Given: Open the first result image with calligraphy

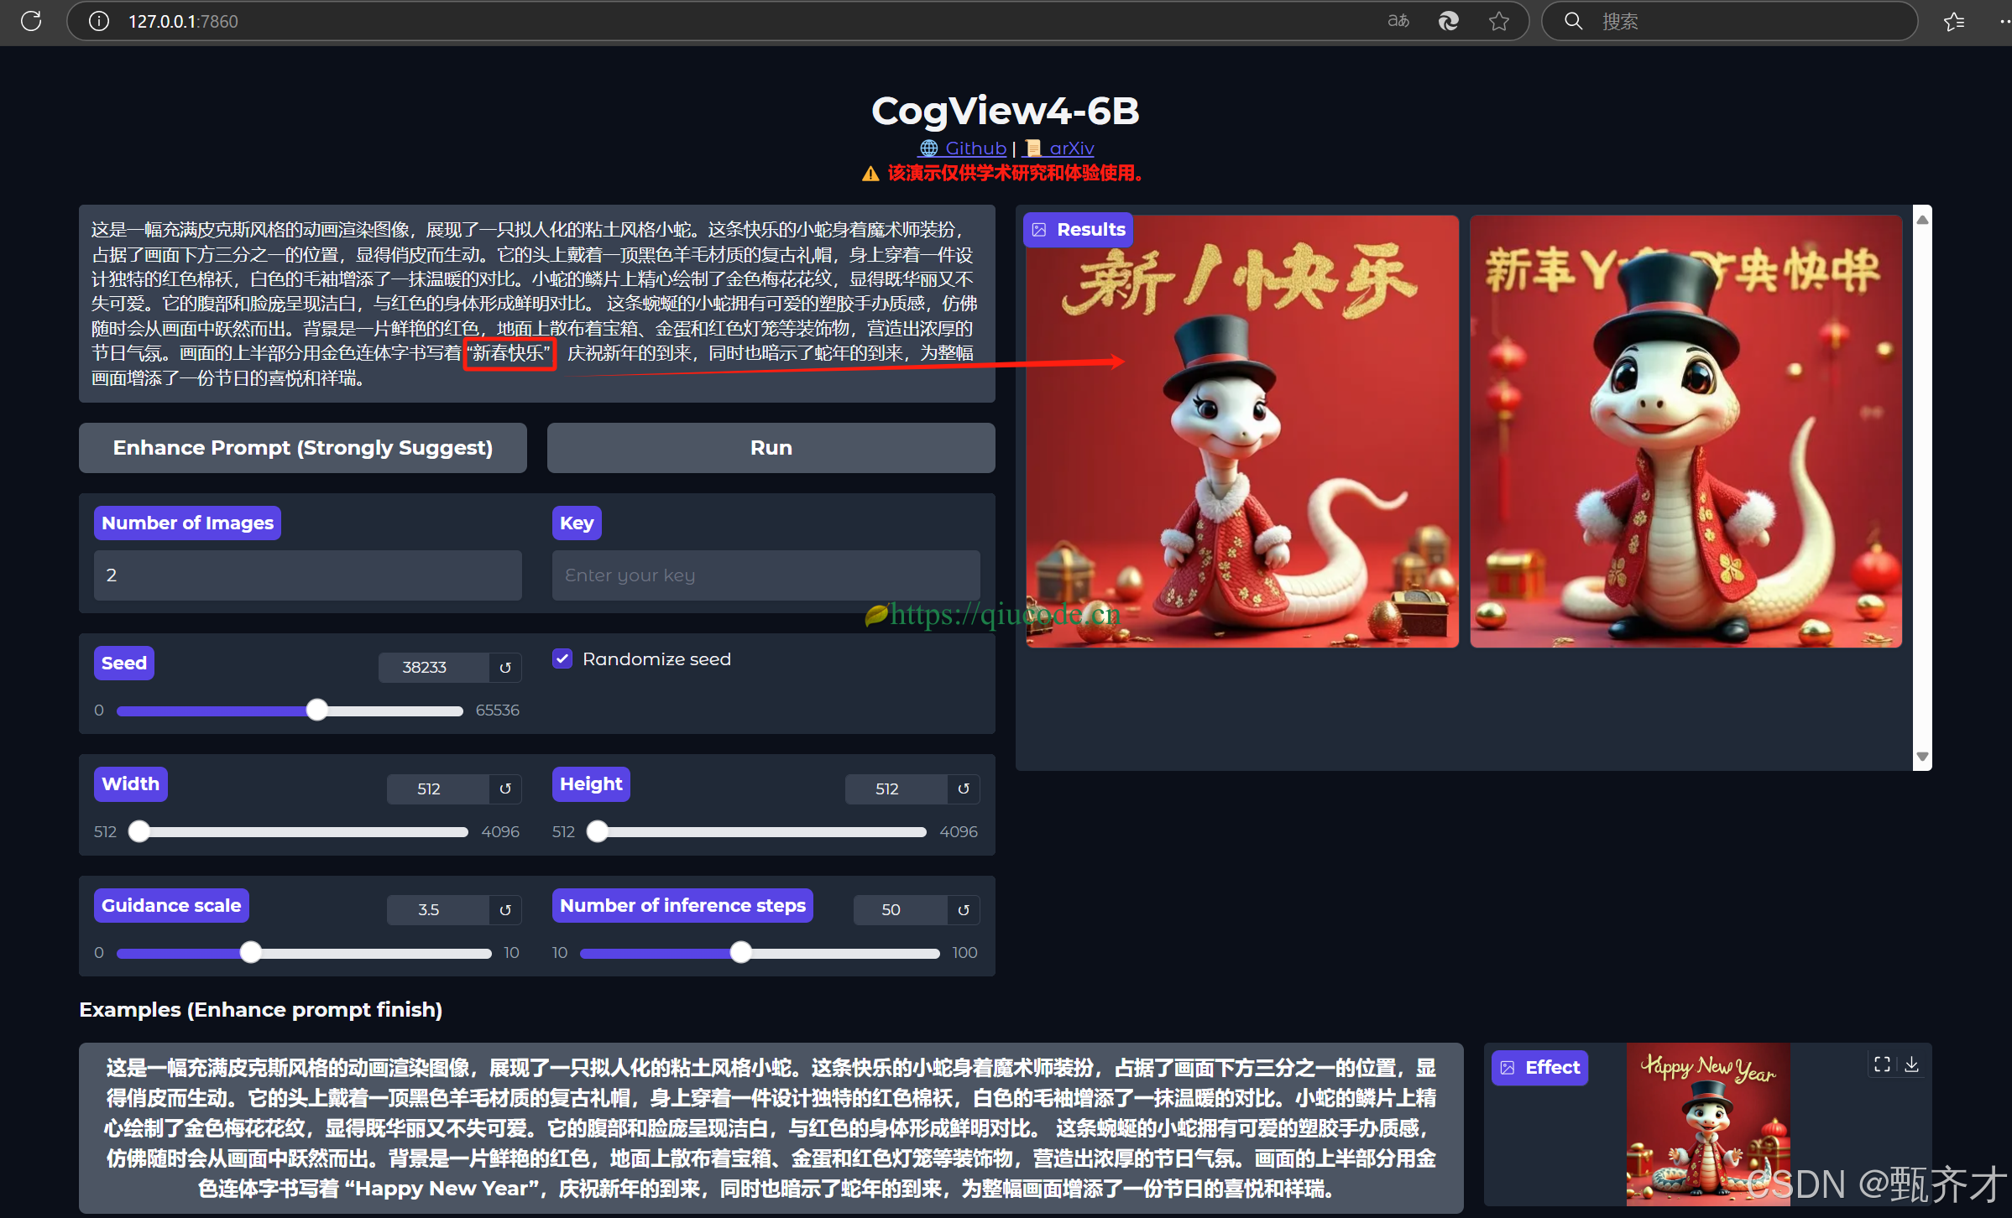Looking at the screenshot, I should pyautogui.click(x=1242, y=431).
